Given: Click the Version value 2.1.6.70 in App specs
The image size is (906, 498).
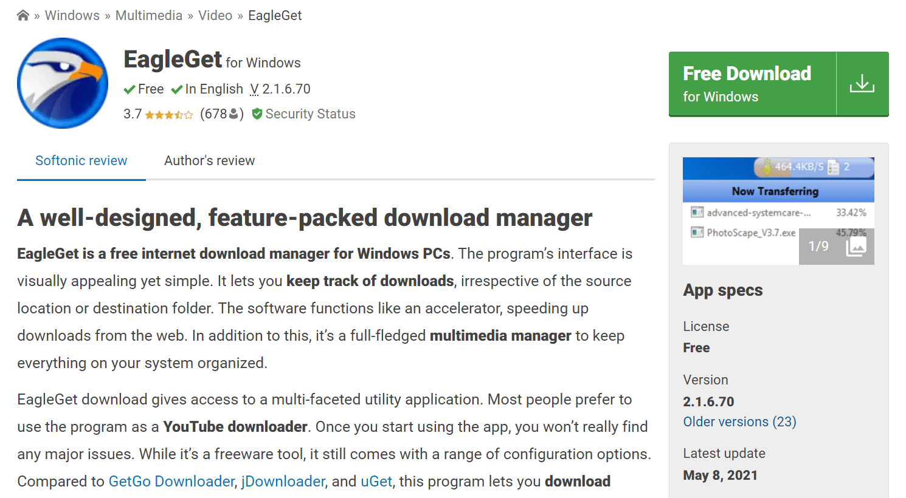Looking at the screenshot, I should [x=709, y=401].
